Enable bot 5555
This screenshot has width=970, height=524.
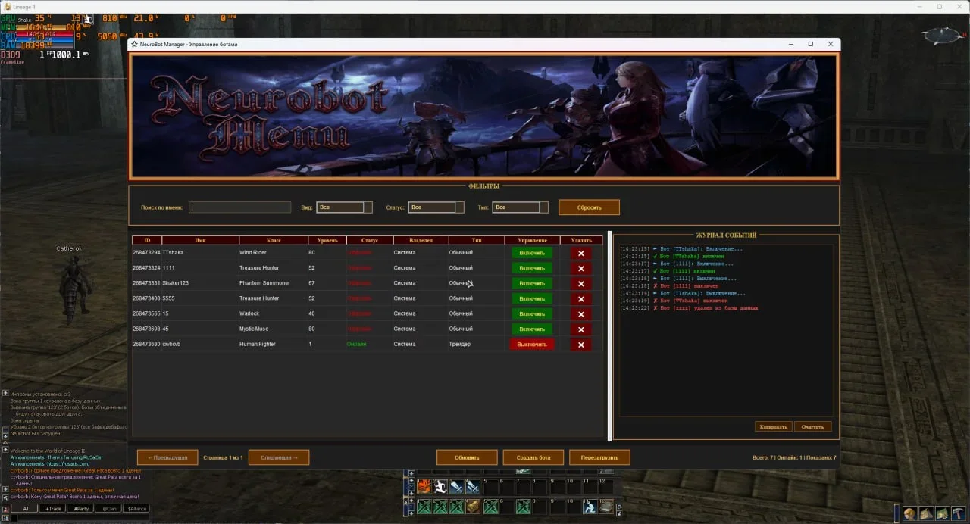coord(532,298)
